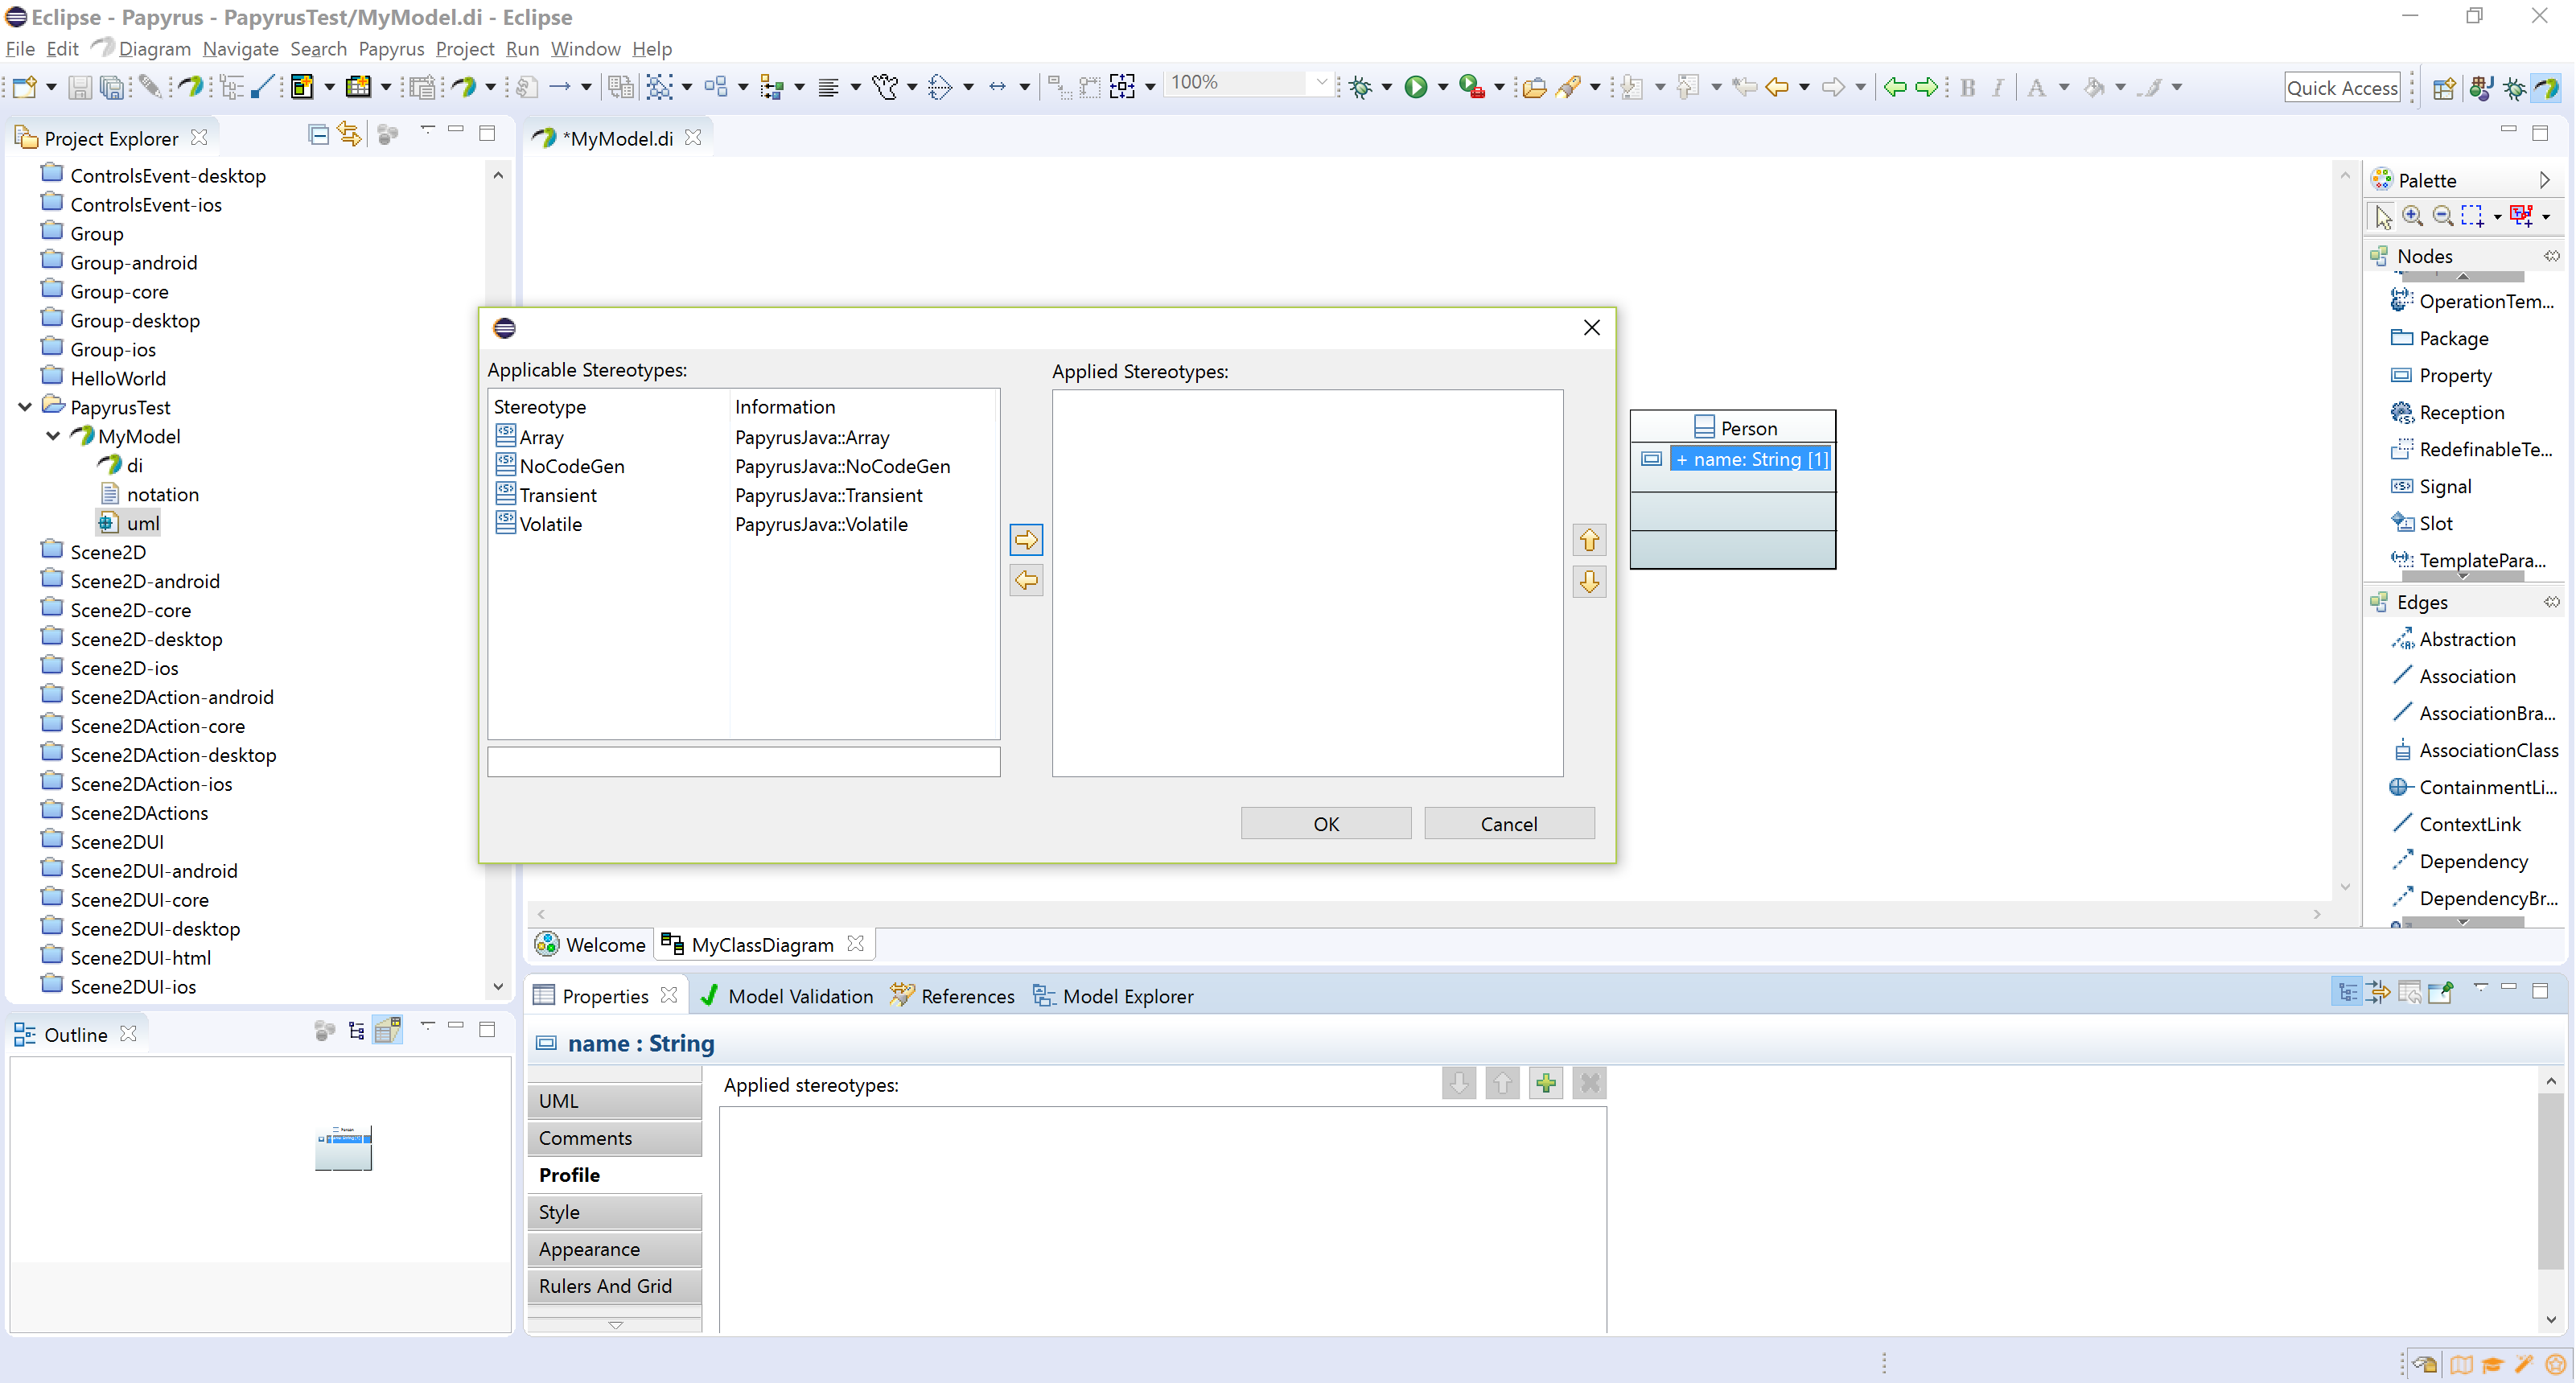Image resolution: width=2576 pixels, height=1383 pixels.
Task: Select the Volatile stereotype row
Action: point(744,524)
